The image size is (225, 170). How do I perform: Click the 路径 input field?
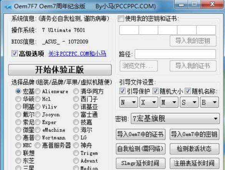(x=175, y=54)
